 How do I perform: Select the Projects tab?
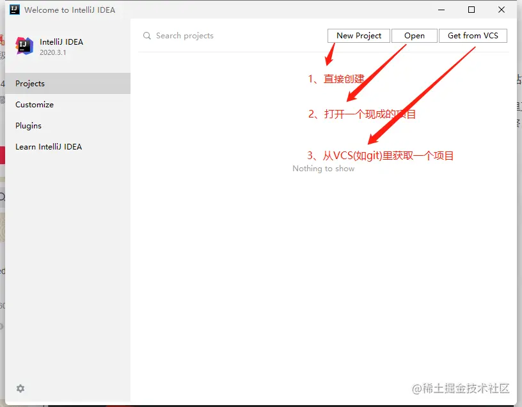(68, 84)
